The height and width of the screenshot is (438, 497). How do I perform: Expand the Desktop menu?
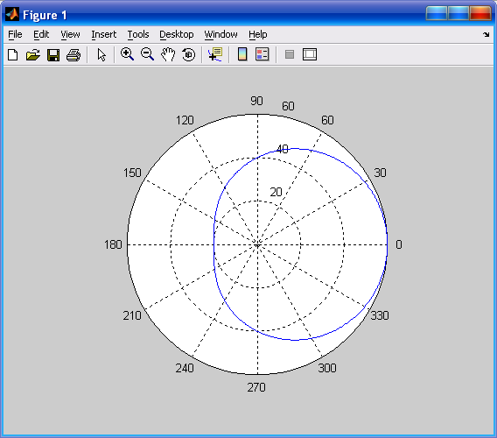point(176,34)
